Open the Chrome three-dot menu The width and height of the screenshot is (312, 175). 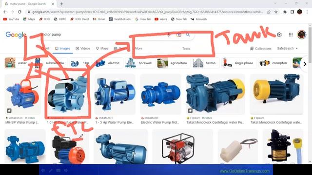point(307,12)
